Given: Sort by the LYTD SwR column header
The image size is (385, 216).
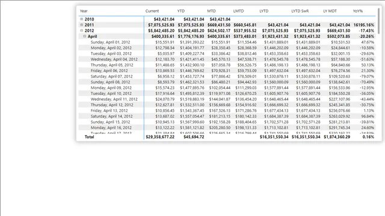Looking at the screenshot, I should [300, 11].
